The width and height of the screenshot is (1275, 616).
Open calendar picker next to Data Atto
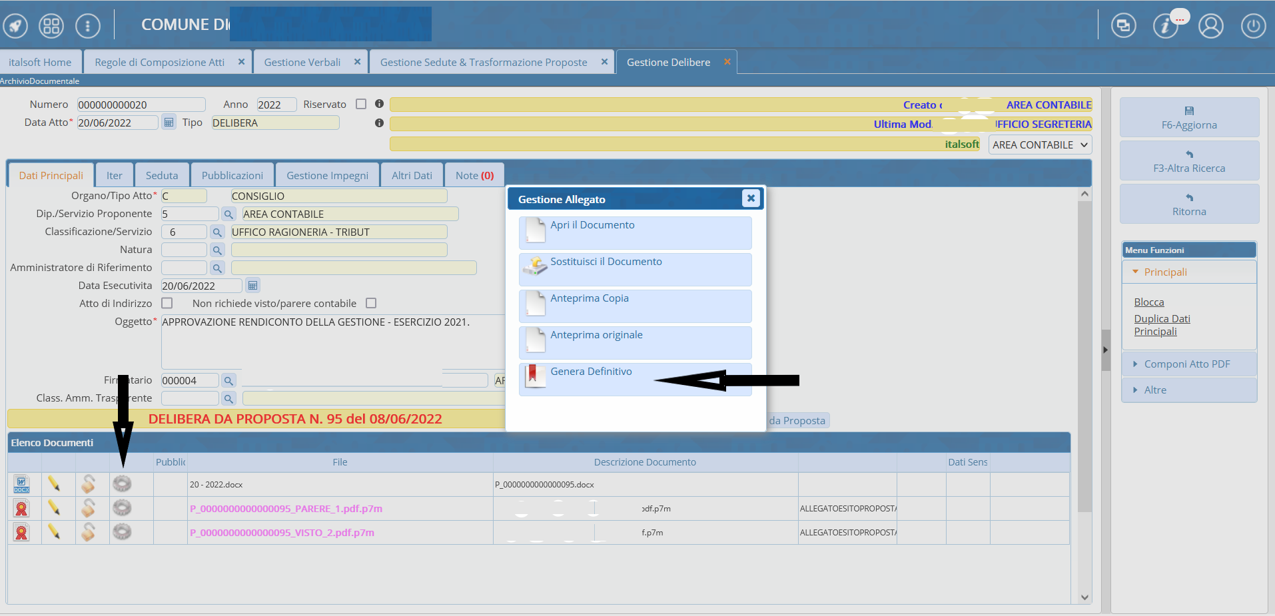point(169,123)
